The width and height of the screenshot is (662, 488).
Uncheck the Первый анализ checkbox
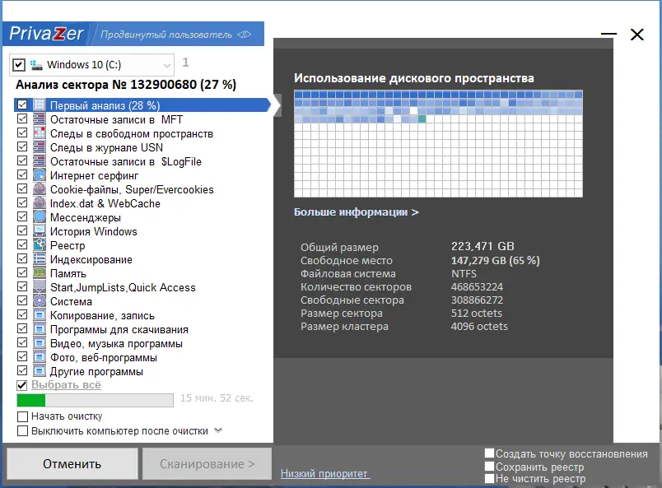(22, 105)
